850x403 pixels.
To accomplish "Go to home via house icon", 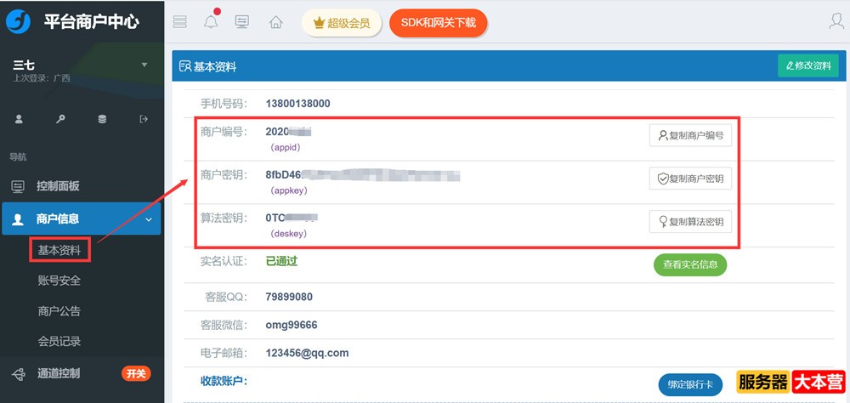I will coord(275,23).
